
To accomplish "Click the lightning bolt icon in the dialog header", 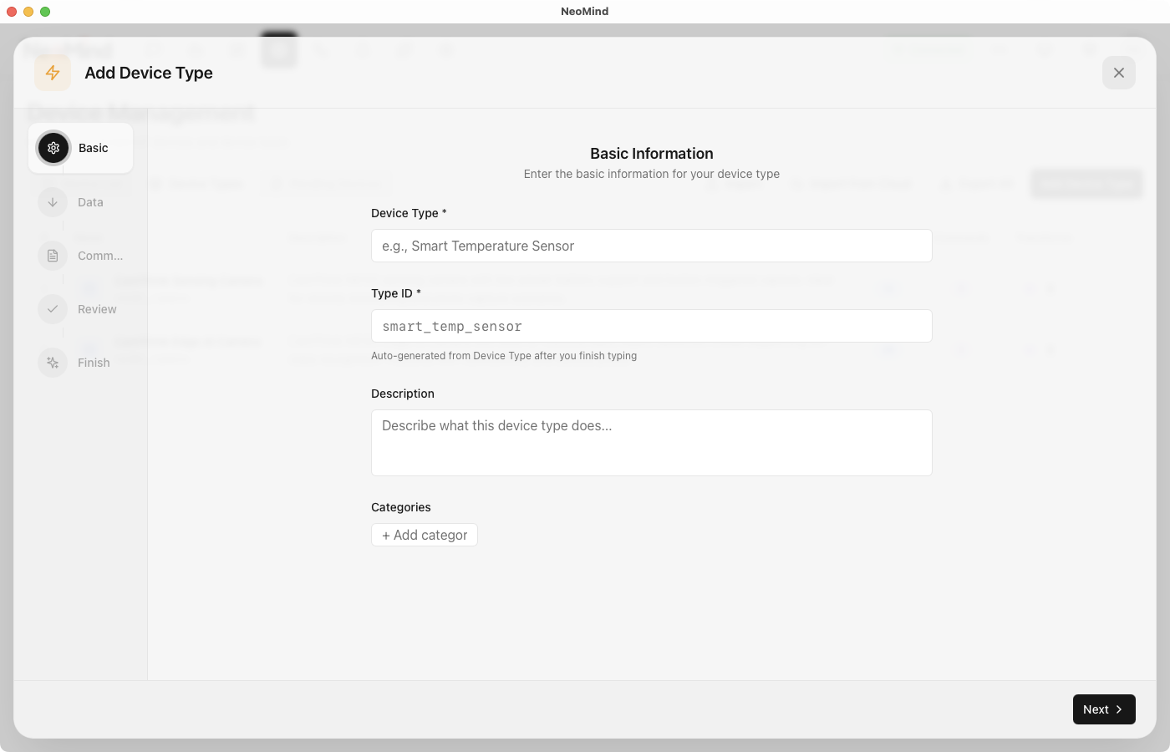I will point(52,73).
